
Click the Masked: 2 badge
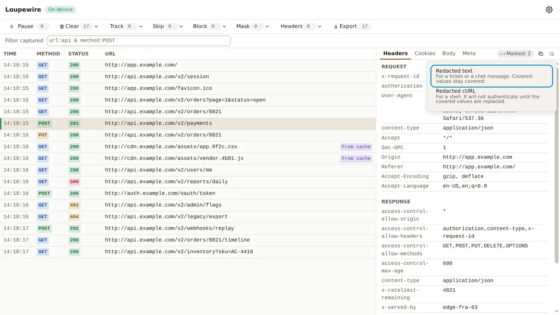tap(515, 53)
